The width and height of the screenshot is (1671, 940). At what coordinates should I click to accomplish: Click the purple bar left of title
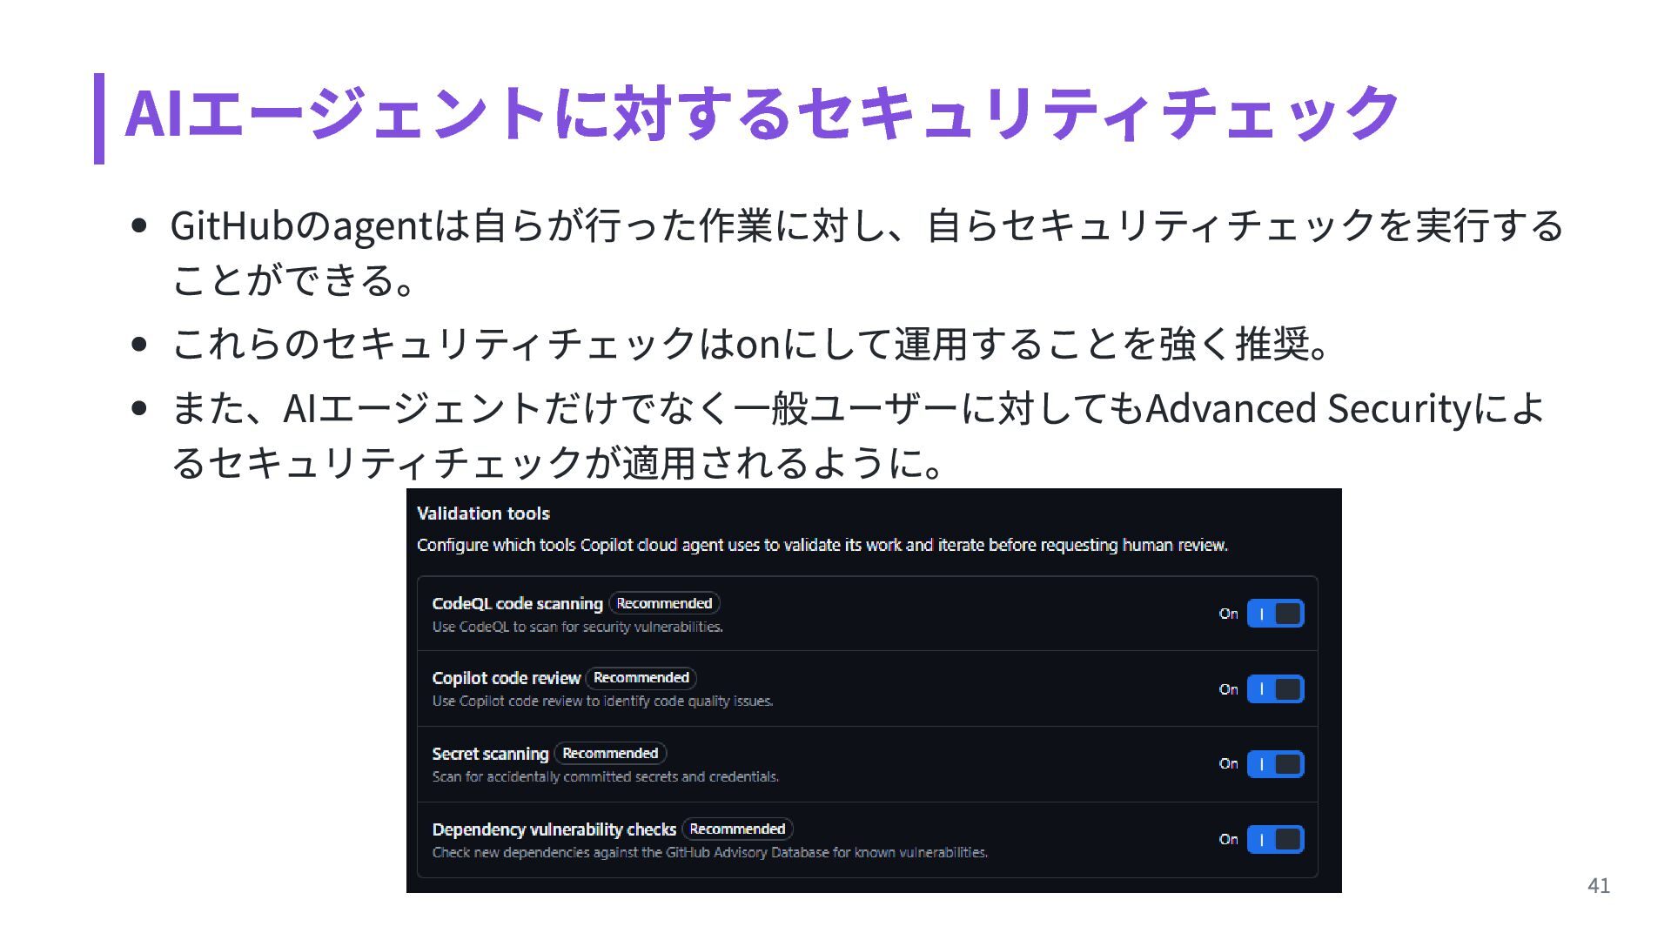99,118
